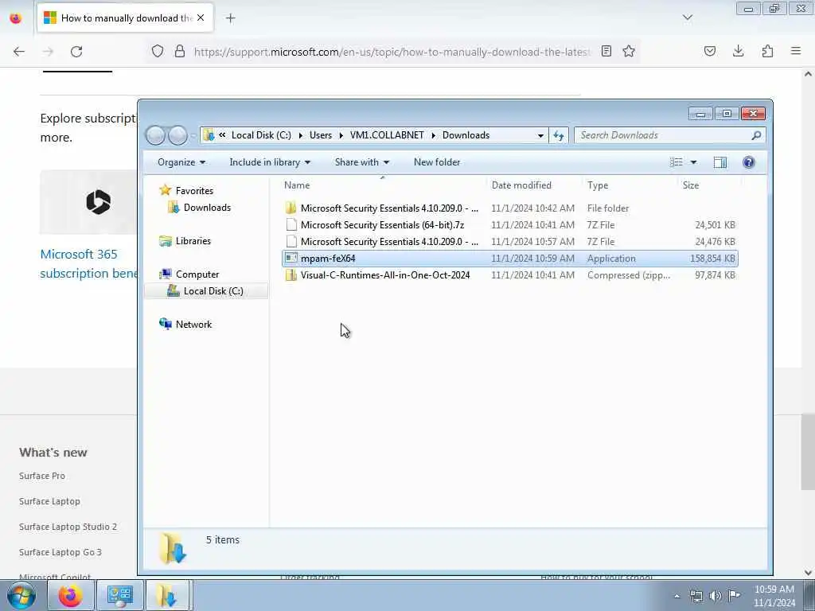815x611 pixels.
Task: Switch to Firefox in taskbar
Action: coord(70,595)
